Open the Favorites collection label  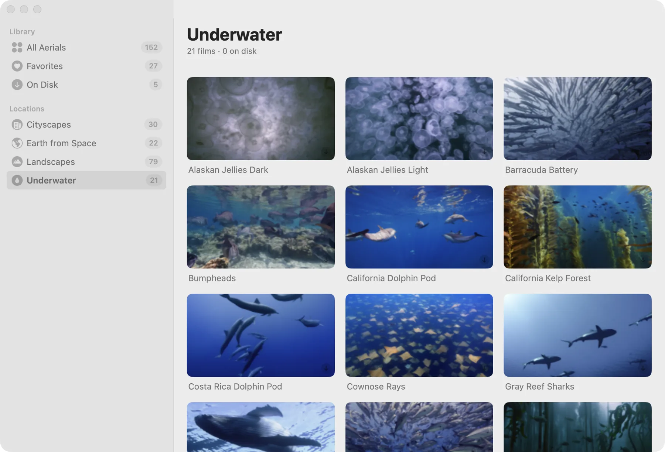tap(45, 66)
